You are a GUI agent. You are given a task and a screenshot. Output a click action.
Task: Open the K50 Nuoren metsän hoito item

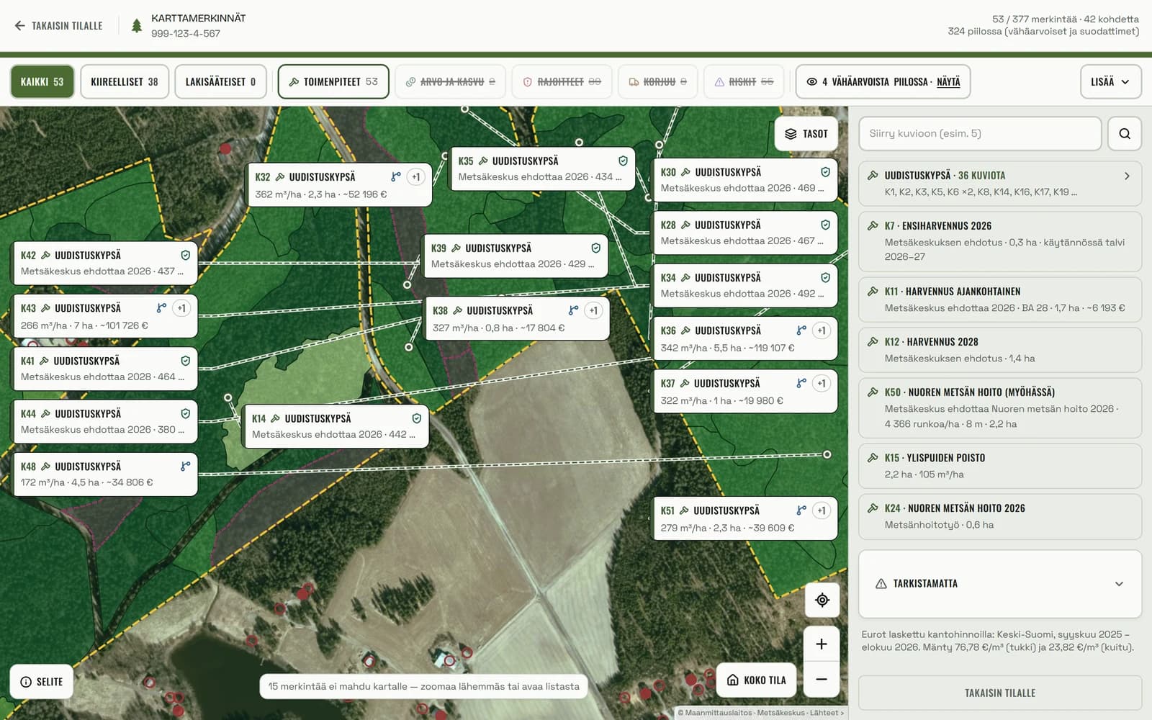click(x=1000, y=408)
